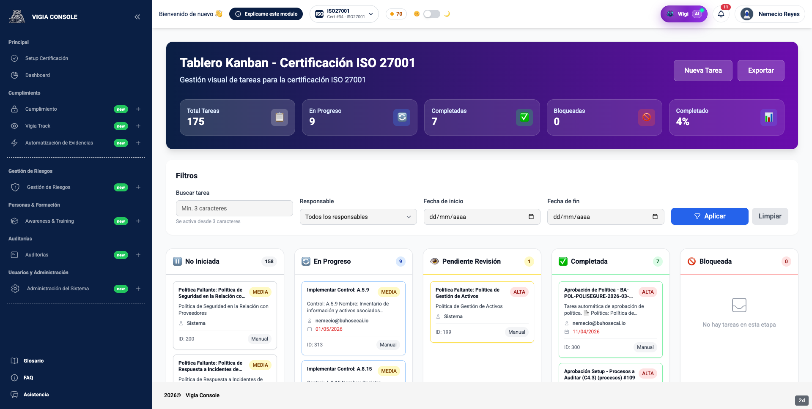Screen dimensions: 812x409
Task: Click Explícame este módulo button
Action: 266,14
